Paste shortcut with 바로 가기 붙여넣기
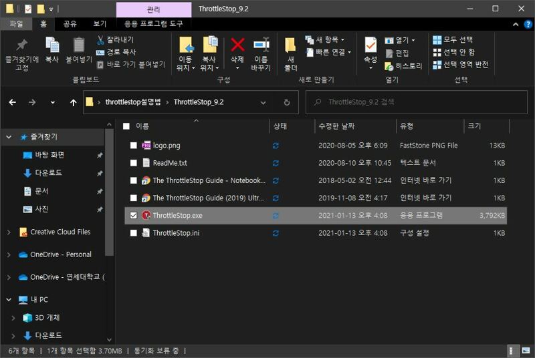Screen dimensions: 535x358 pyautogui.click(x=131, y=64)
